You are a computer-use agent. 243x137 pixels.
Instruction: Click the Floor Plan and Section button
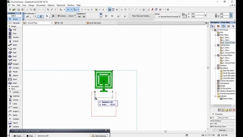141,16
